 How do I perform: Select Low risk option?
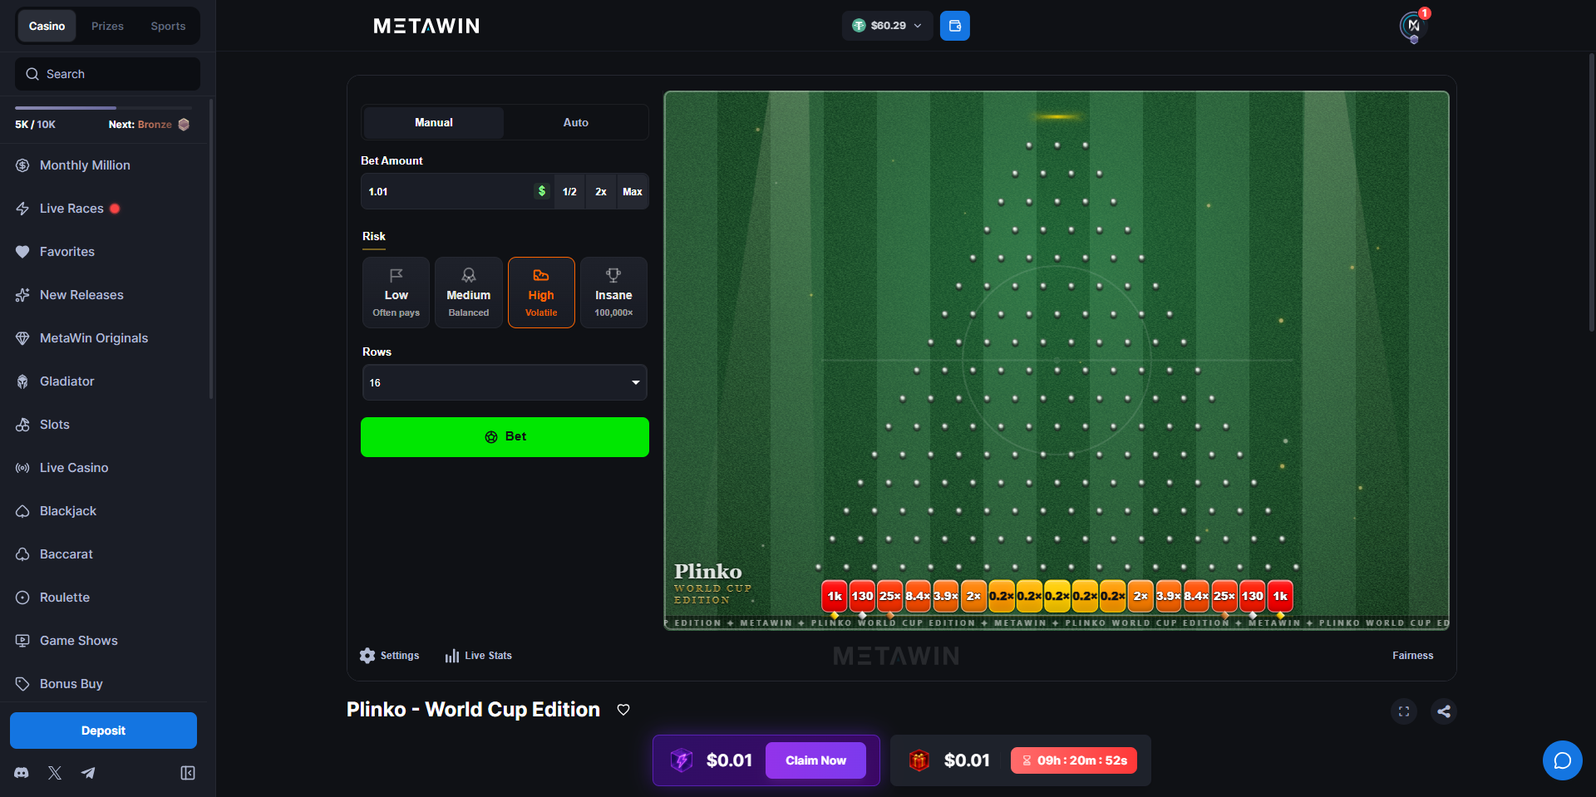[x=397, y=293]
